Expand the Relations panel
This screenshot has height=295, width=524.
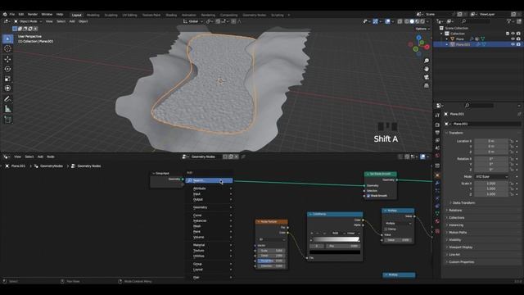click(455, 211)
